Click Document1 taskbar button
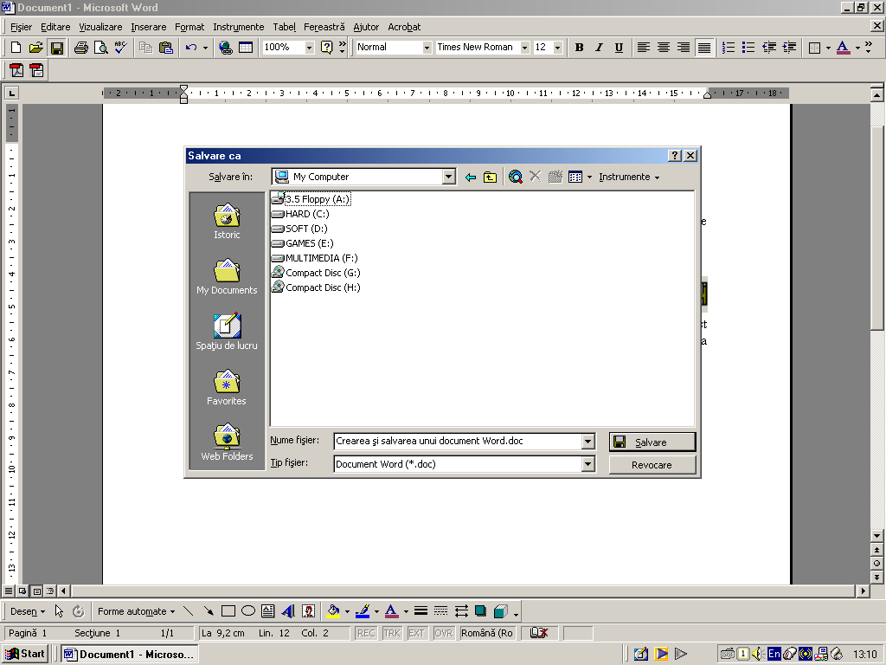 tap(130, 655)
